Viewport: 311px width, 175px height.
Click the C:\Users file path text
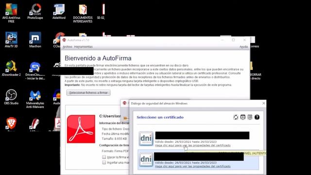(x=110, y=116)
